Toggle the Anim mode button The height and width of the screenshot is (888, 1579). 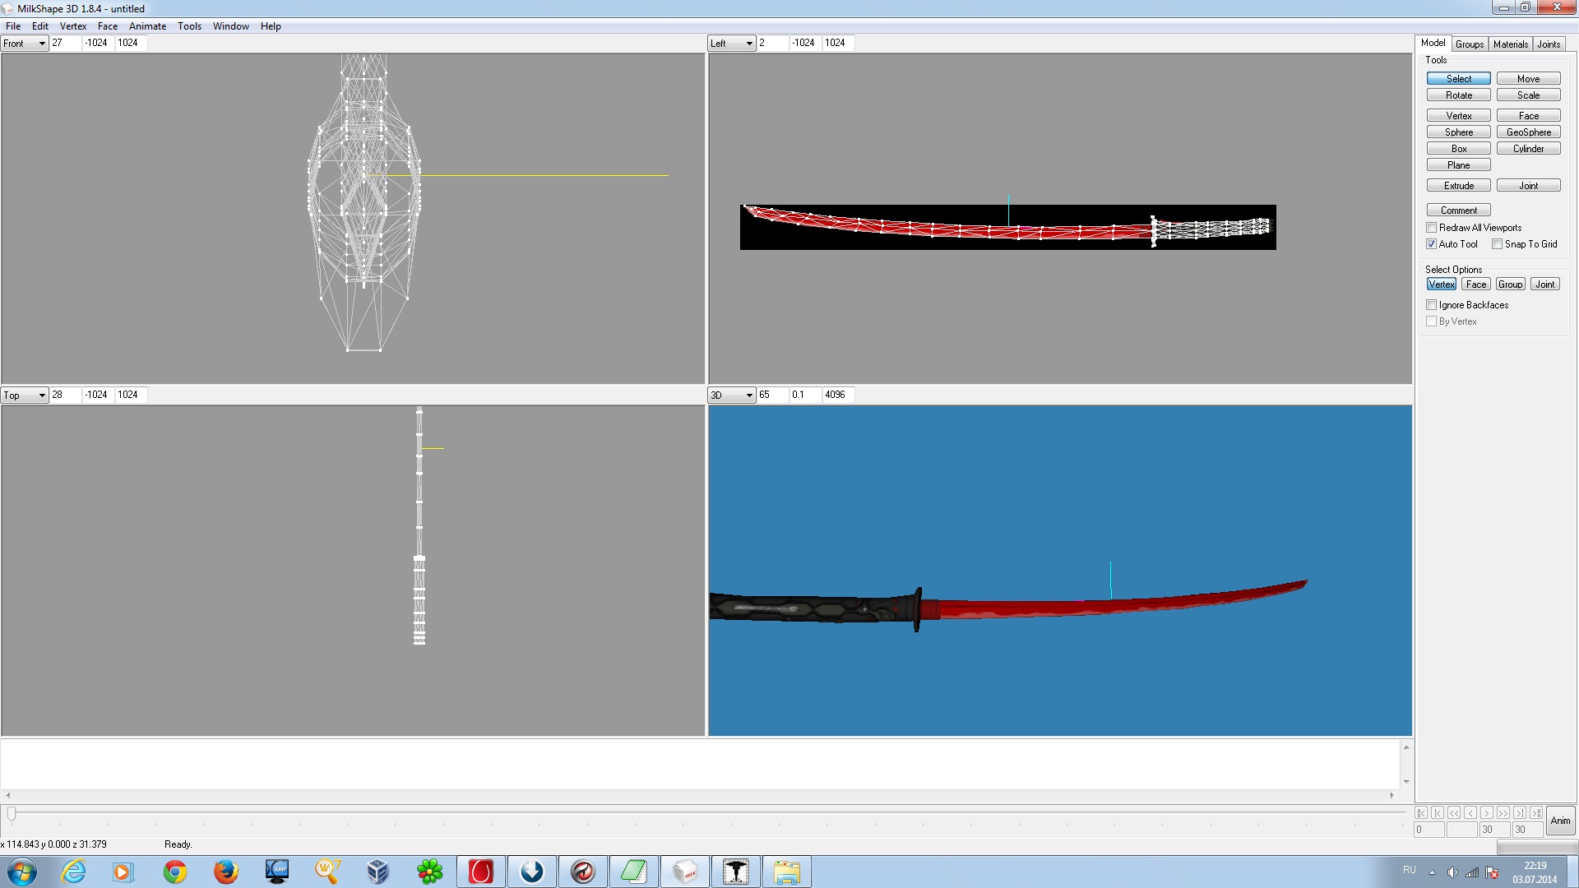coord(1560,821)
